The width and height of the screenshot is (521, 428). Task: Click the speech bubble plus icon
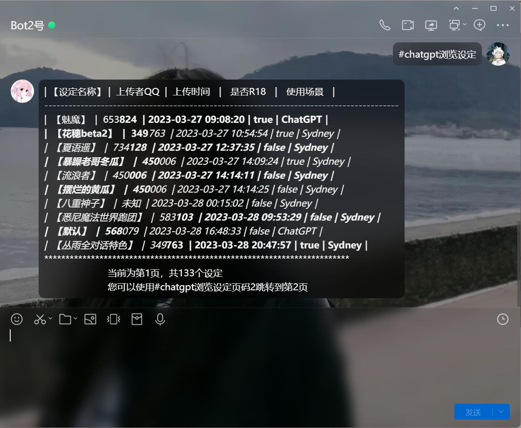(x=480, y=25)
